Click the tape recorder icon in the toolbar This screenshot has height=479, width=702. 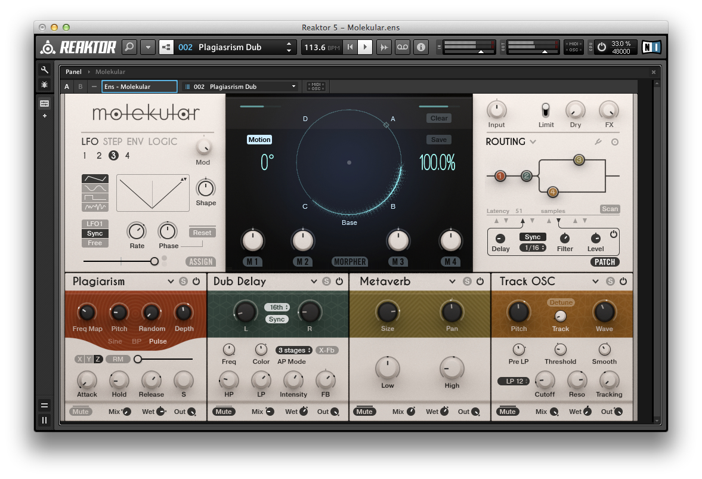[x=403, y=47]
